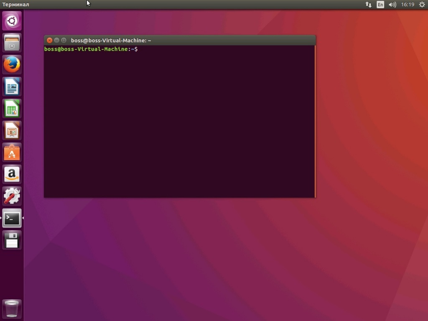Open the Trash bin
Viewport: 428px width, 321px height.
point(12,309)
